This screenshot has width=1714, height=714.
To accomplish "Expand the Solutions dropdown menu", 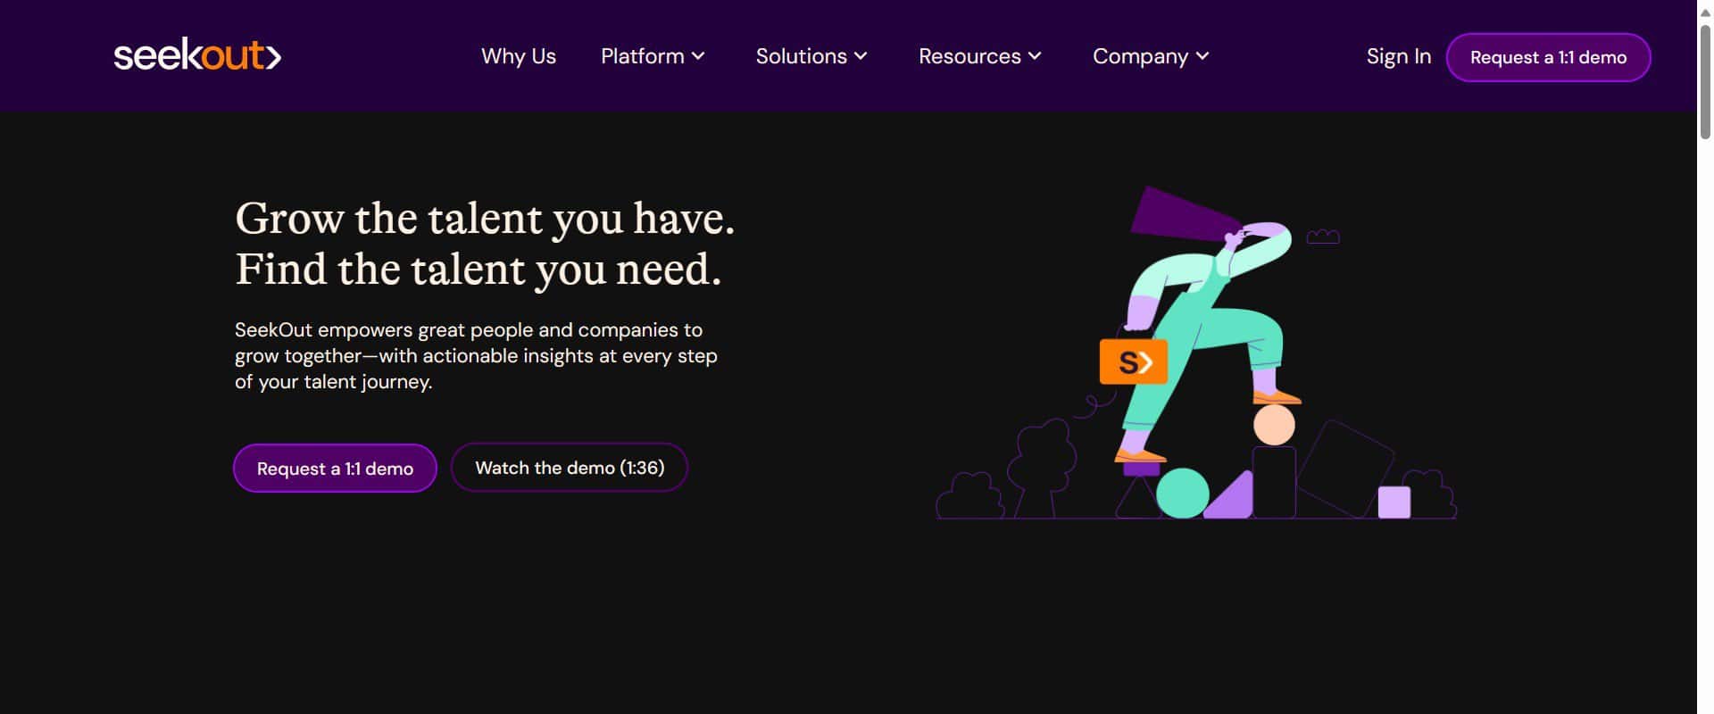I will (811, 56).
